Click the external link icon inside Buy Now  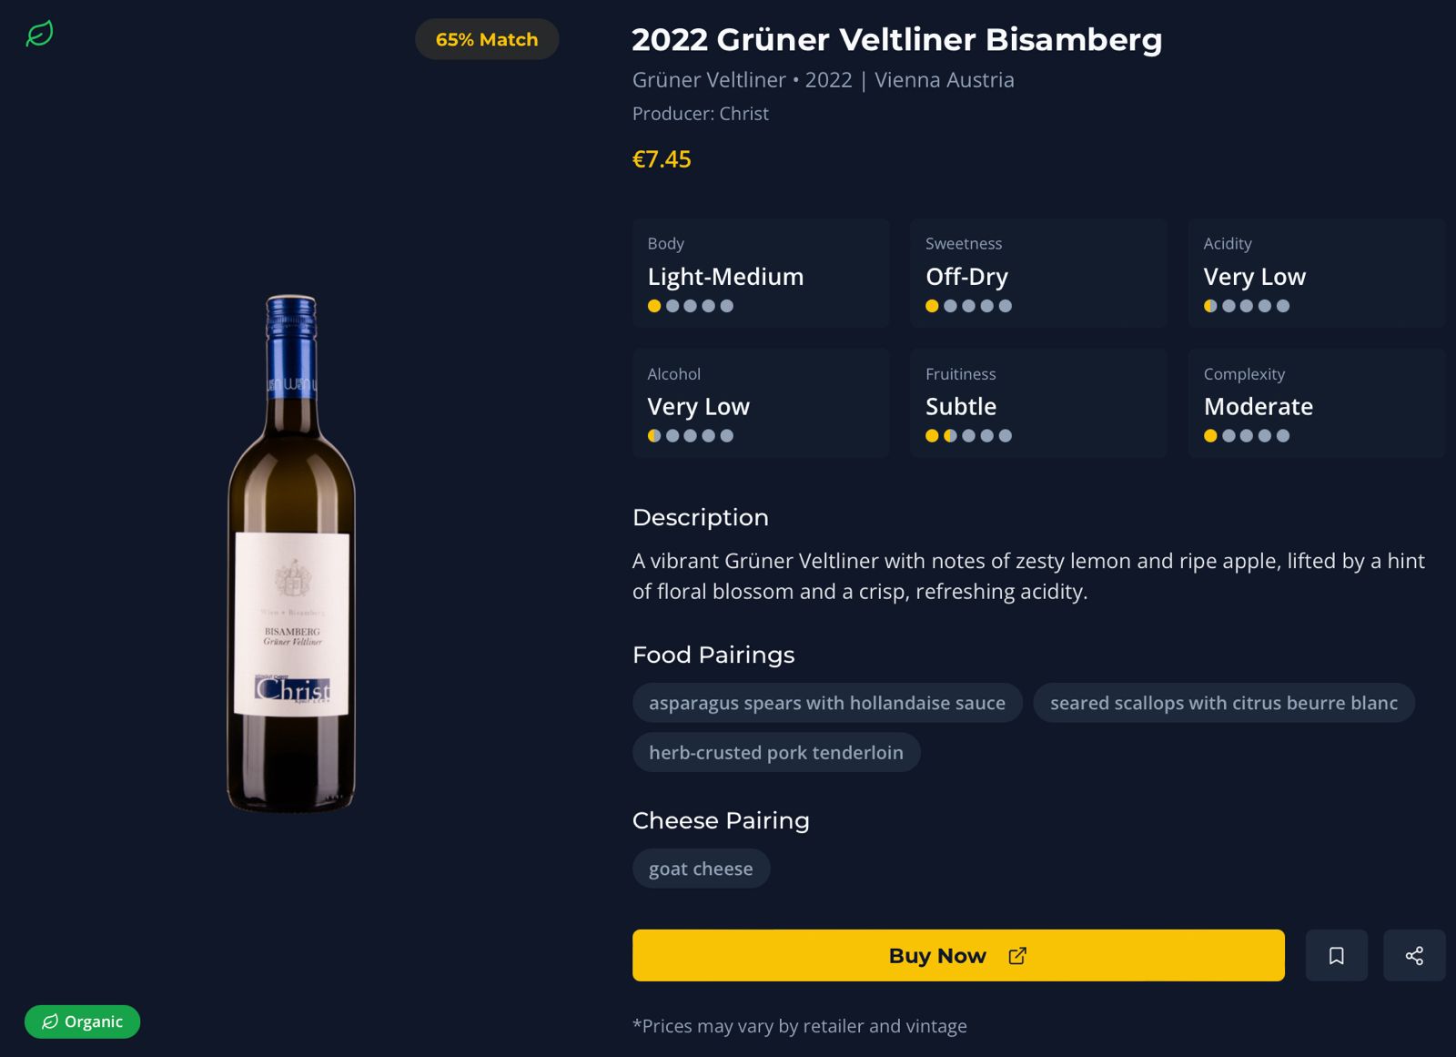[1016, 955]
